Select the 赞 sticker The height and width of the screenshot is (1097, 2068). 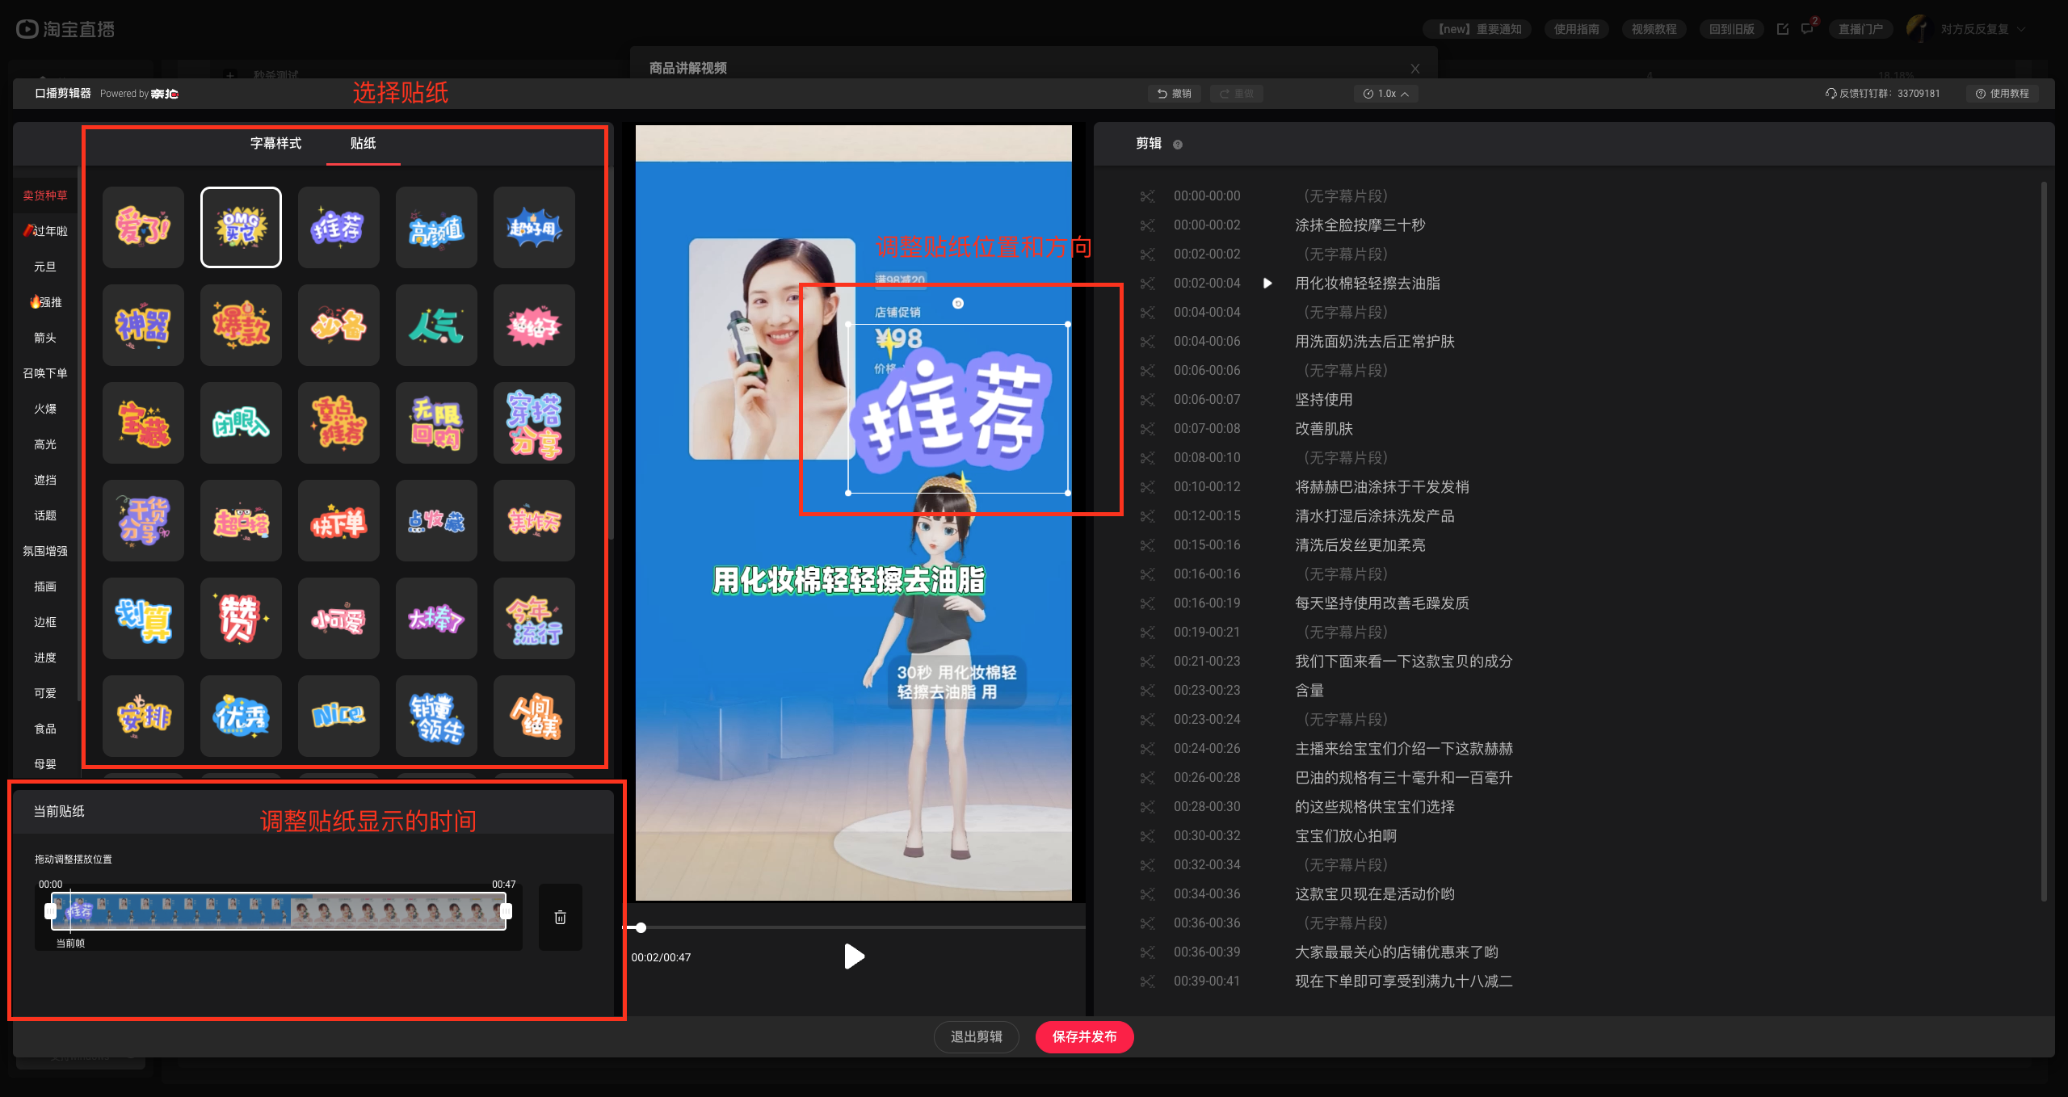(241, 618)
